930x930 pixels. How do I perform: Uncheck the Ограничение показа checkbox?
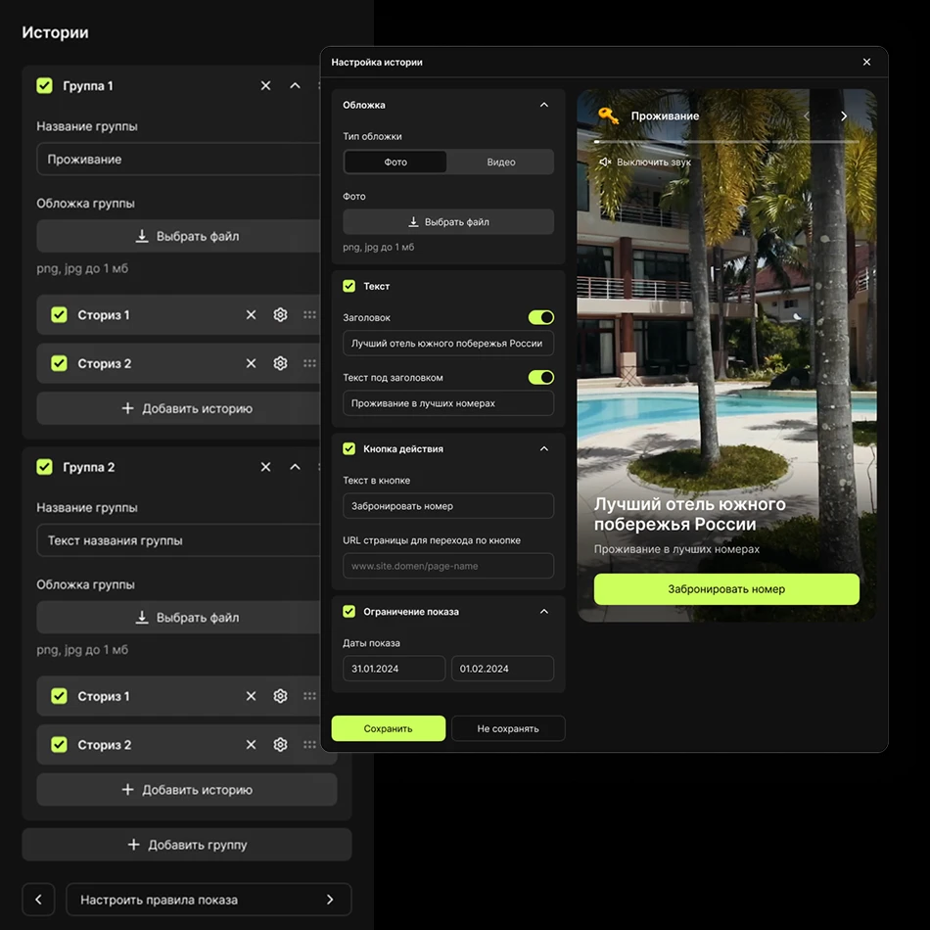349,612
